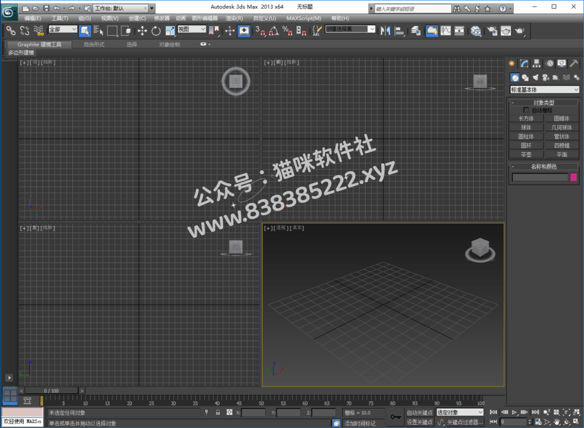
Task: Open the 工具(T) menu
Action: 60,18
